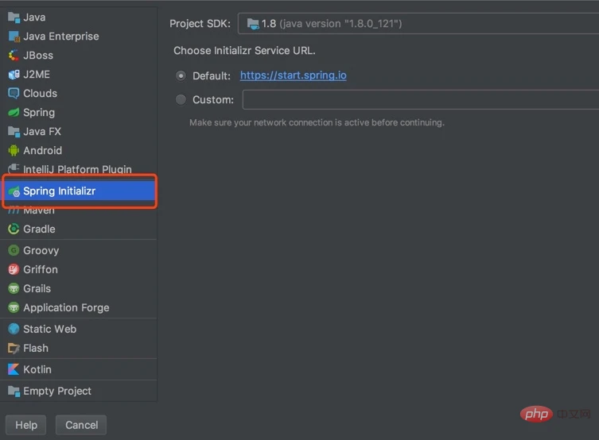Select Clouds project type label
Viewport: 599px width, 440px height.
point(40,94)
